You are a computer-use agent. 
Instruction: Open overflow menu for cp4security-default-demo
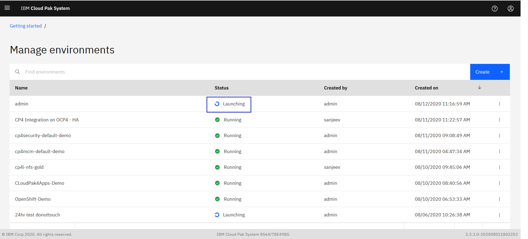pyautogui.click(x=499, y=135)
